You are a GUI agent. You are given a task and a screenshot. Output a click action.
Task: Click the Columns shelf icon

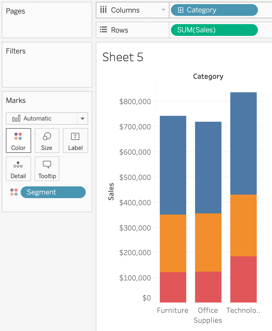pos(103,10)
